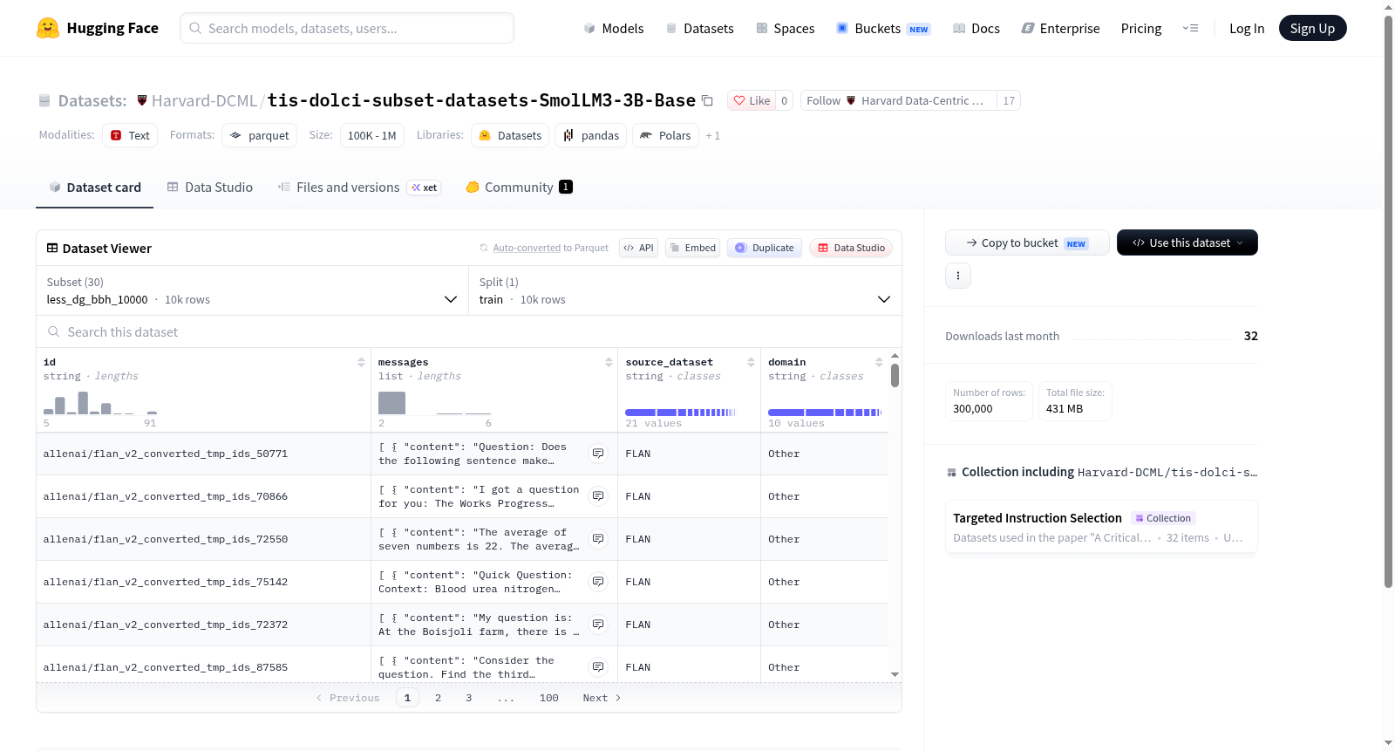Go to Datasets in top navigation
The height and width of the screenshot is (751, 1395).
[x=699, y=29]
